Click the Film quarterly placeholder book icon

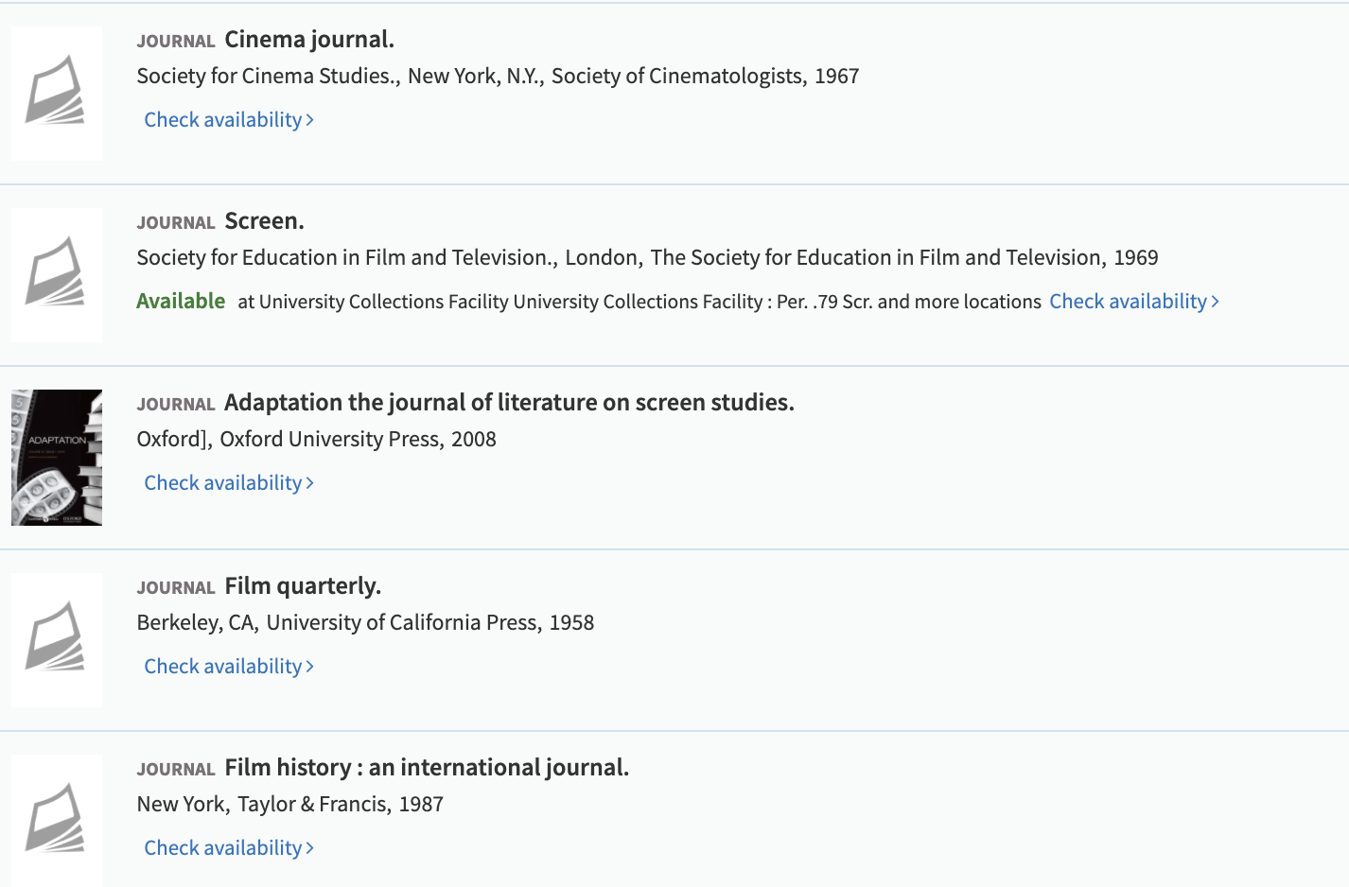[x=56, y=638]
